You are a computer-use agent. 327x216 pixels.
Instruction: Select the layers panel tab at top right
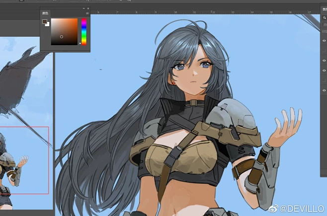tap(324, 9)
